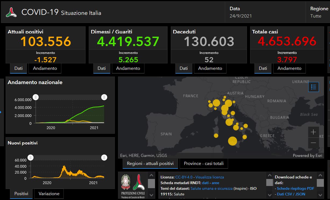Download Schede riepilogo PDF
The image size is (330, 200).
point(295,188)
